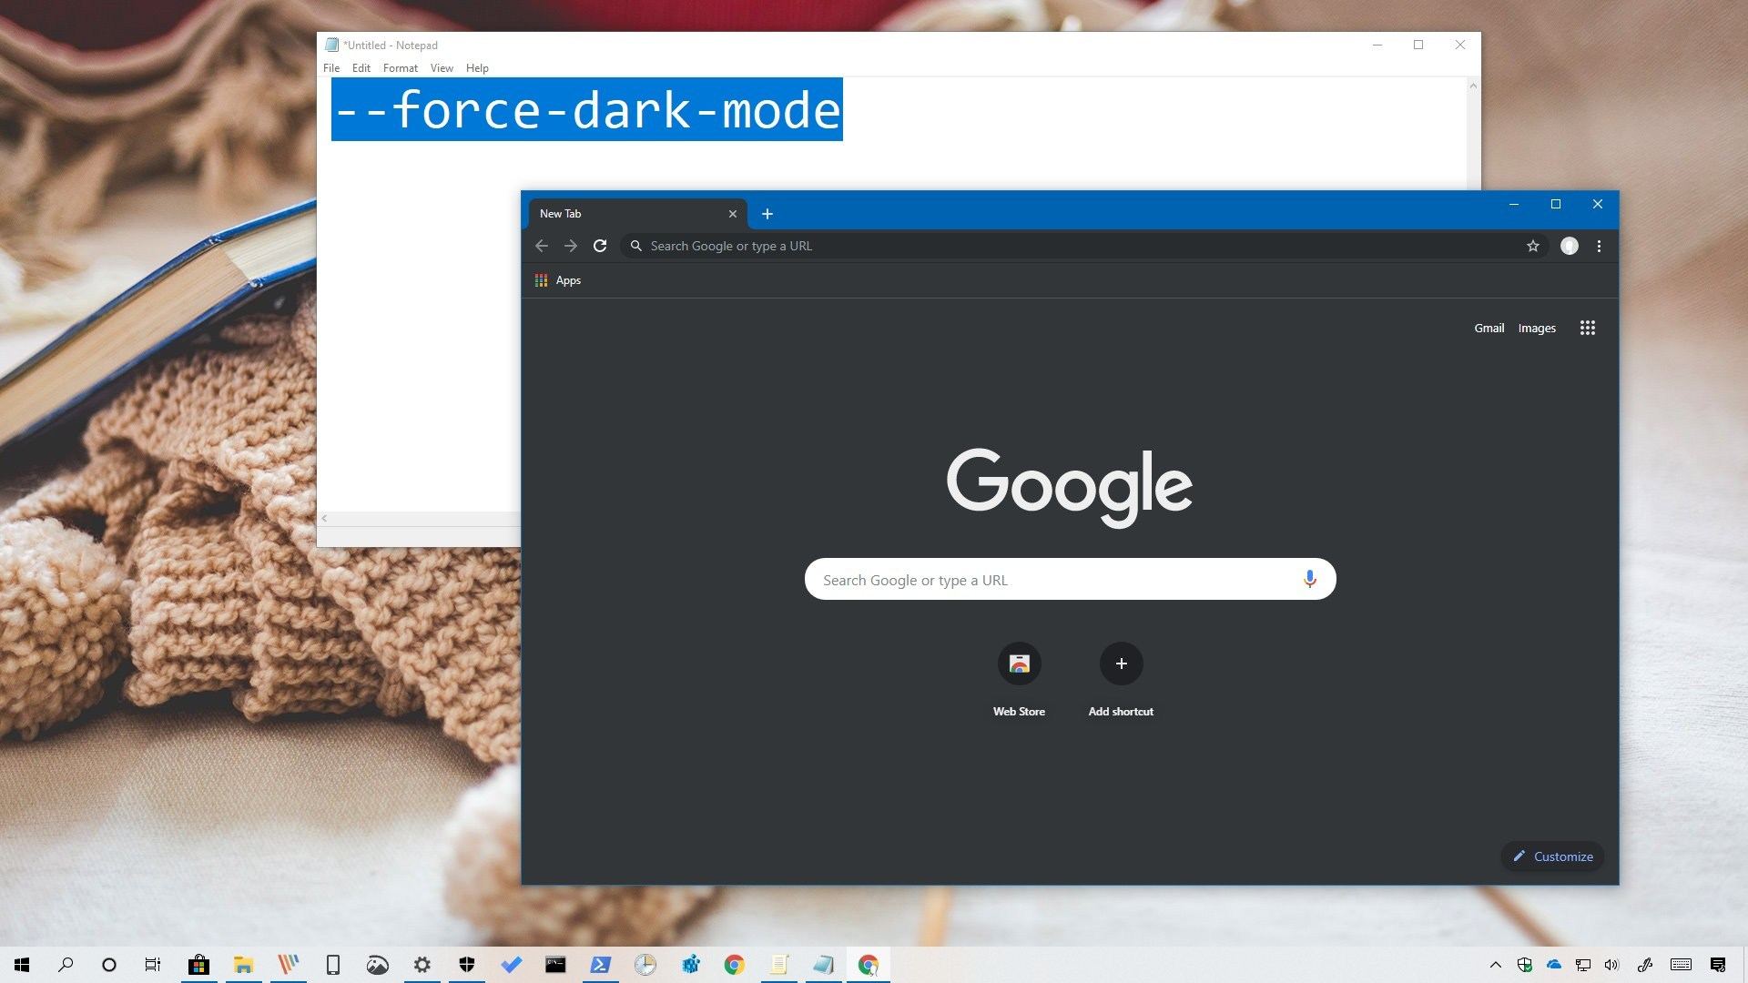The width and height of the screenshot is (1748, 983).
Task: Click the Customize button
Action: [x=1552, y=856]
